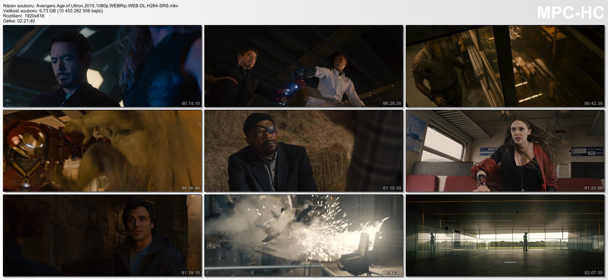Click the 02:07:30 timestamp label
The width and height of the screenshot is (608, 280).
click(593, 273)
